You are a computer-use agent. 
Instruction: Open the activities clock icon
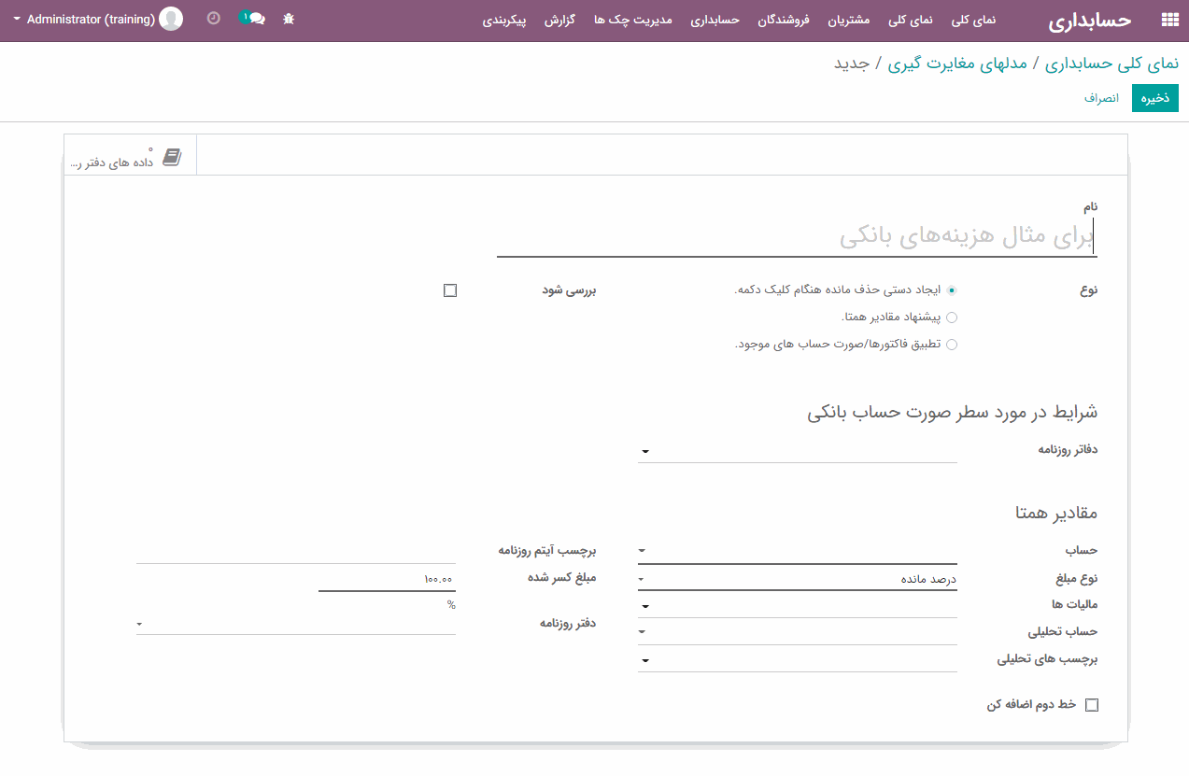[214, 19]
